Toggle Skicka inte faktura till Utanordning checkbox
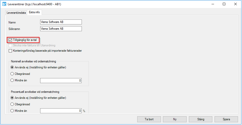 10,45
